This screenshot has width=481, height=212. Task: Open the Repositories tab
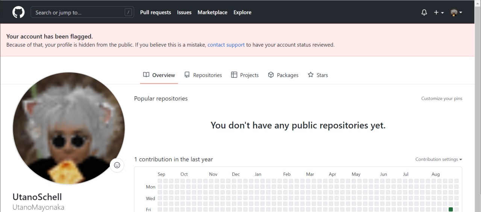203,75
